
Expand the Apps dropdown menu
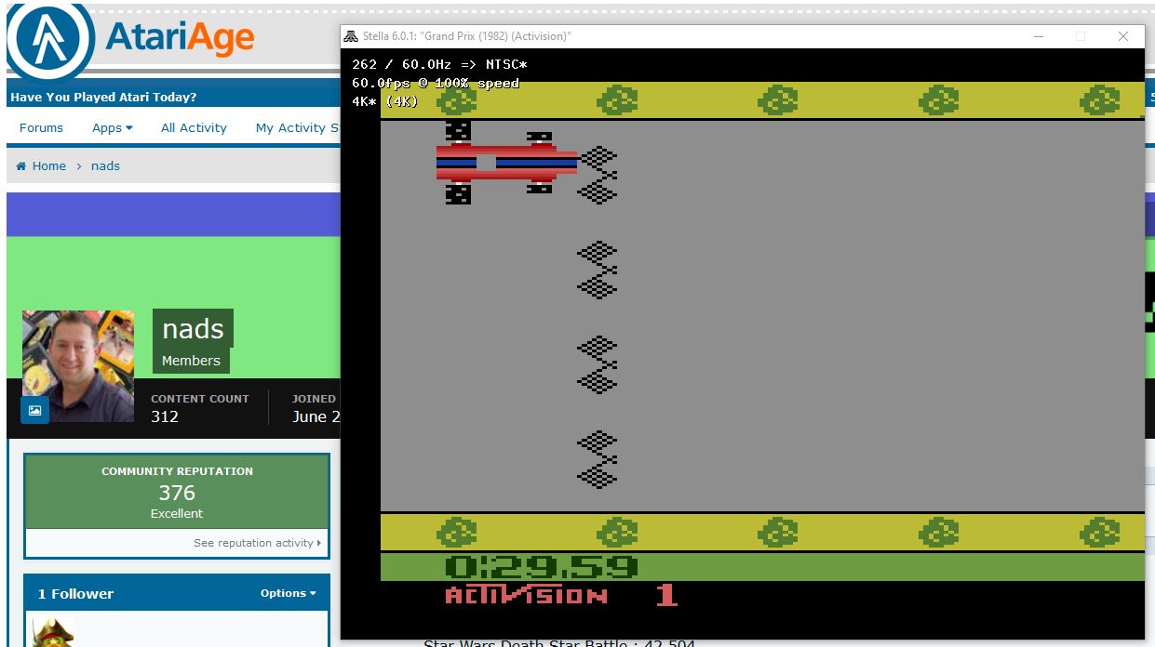pyautogui.click(x=113, y=128)
